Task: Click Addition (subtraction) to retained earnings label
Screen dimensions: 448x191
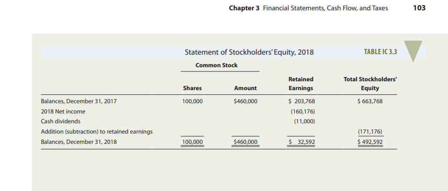Action: point(97,132)
